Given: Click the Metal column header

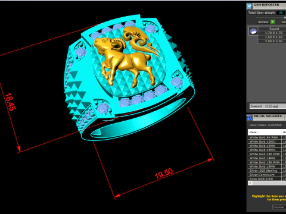Looking at the screenshot, I should 265,132.
